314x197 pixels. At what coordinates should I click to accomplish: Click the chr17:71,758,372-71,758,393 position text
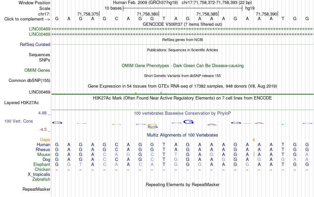coord(217,3)
